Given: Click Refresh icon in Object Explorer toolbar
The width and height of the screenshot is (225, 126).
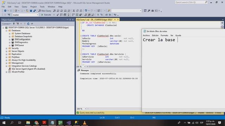Looking at the screenshot, I should [28, 24].
